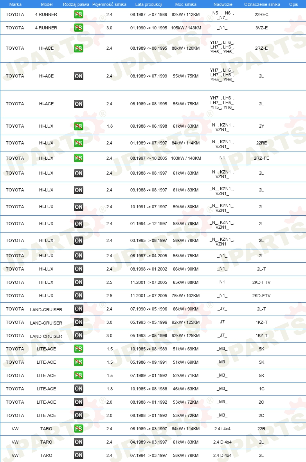Screen dimensions: 306x462
Task: Click the PB fuel icon in the HI-ACE 2RZ-E row
Action: (78, 48)
